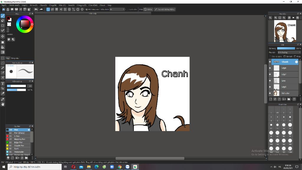Enable the circle snap icon
302x170 pixels.
point(69,9)
